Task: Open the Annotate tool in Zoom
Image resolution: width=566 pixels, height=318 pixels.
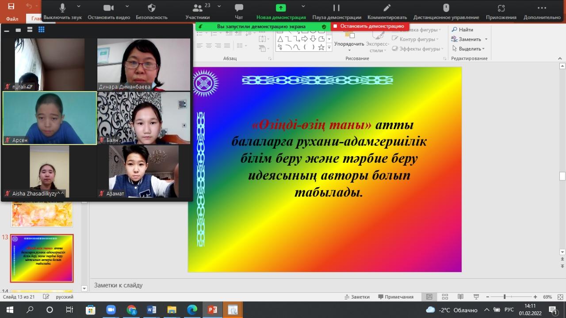Action: (x=387, y=11)
